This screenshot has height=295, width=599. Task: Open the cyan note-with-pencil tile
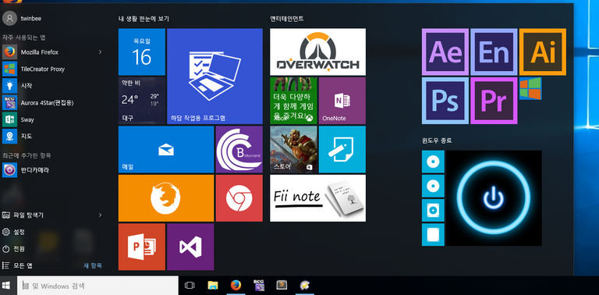click(x=342, y=149)
